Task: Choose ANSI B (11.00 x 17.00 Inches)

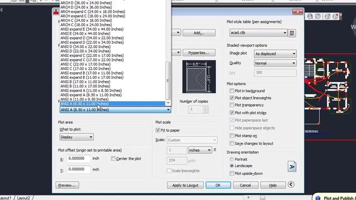Action: (x=85, y=86)
